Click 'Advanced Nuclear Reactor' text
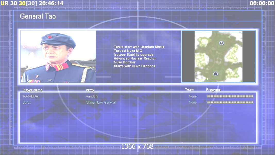 (x=135, y=58)
